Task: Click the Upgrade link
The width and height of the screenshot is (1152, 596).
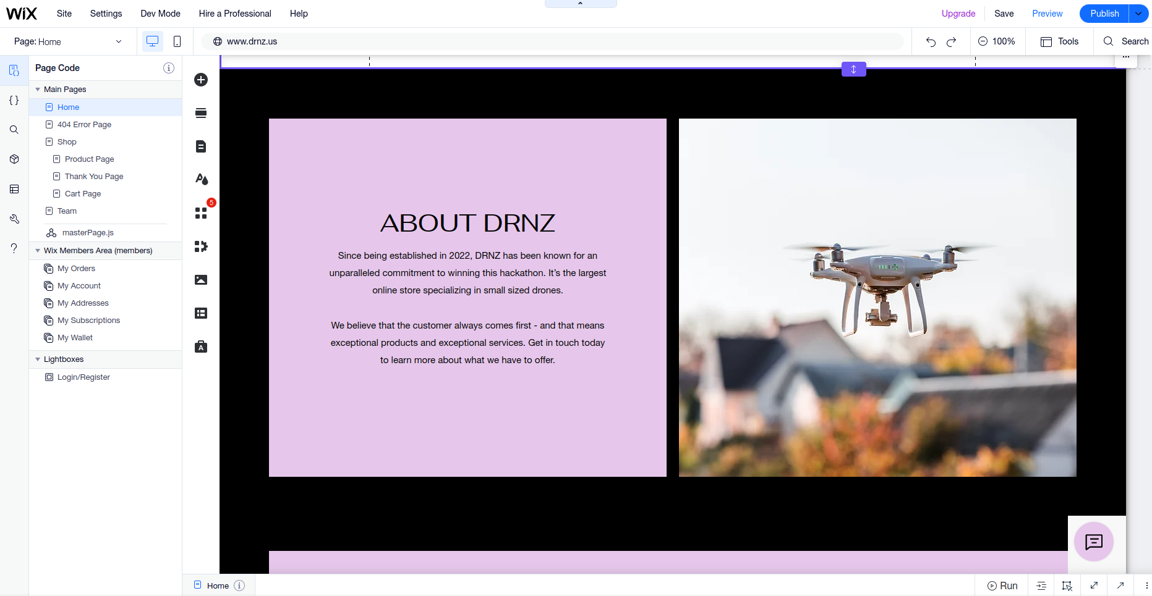Action: (x=958, y=14)
